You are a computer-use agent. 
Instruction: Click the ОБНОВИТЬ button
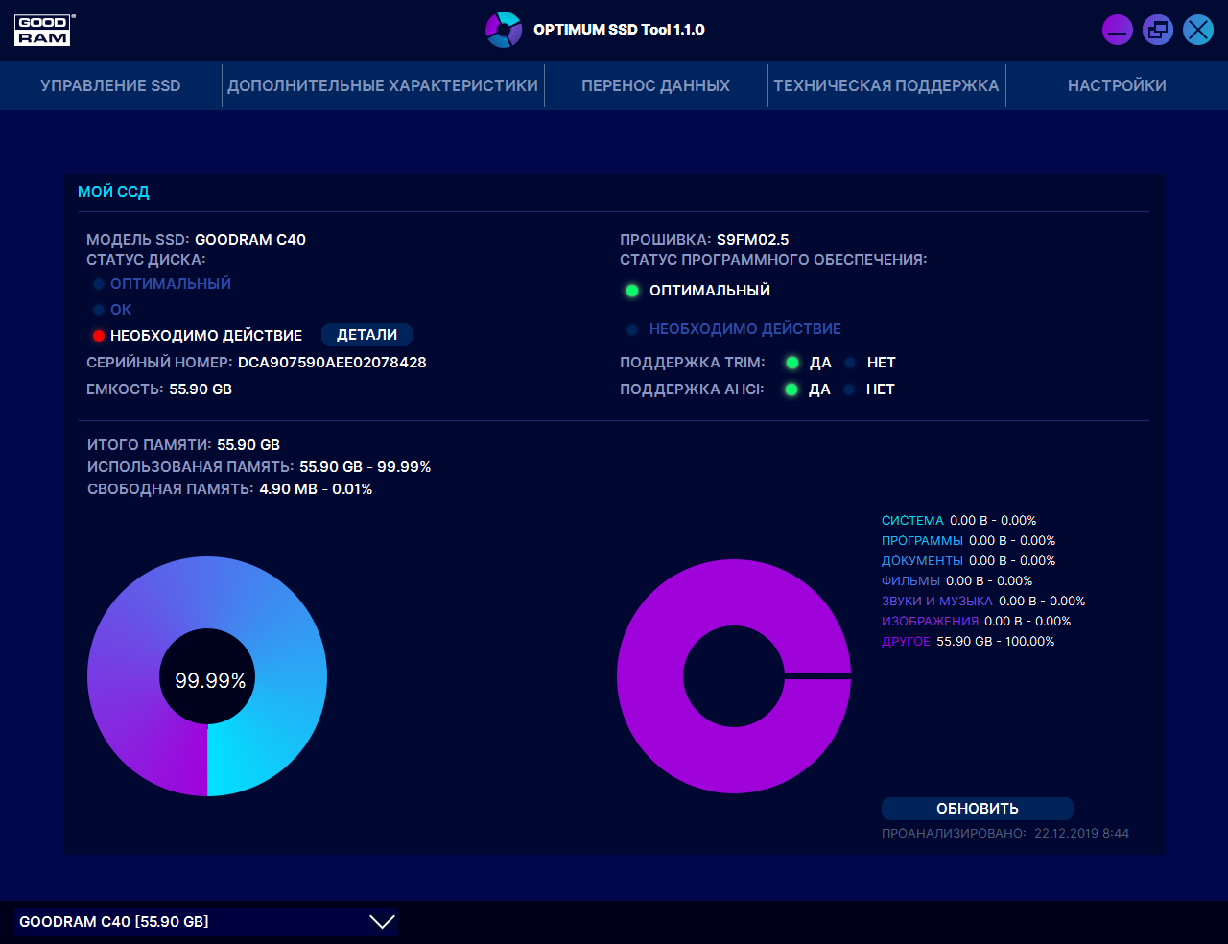coord(978,809)
